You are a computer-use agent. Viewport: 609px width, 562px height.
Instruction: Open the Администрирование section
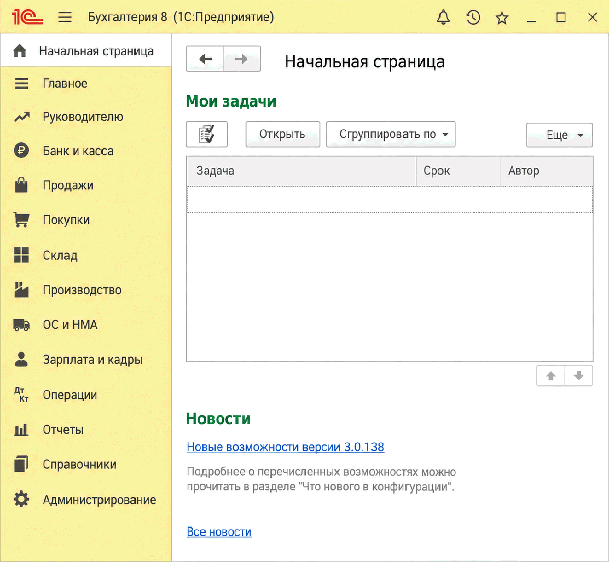coord(86,500)
